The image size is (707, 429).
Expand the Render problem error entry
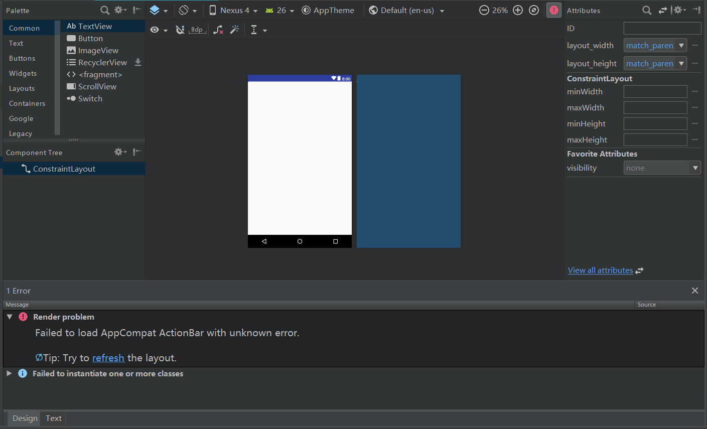tap(10, 317)
